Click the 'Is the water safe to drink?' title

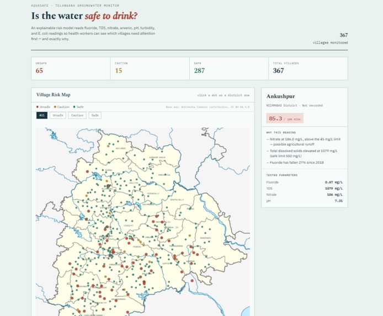pos(84,16)
